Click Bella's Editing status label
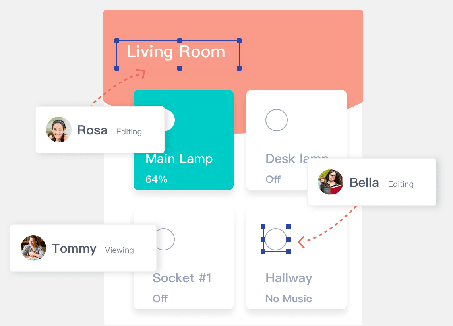The height and width of the screenshot is (326, 453). 401,184
